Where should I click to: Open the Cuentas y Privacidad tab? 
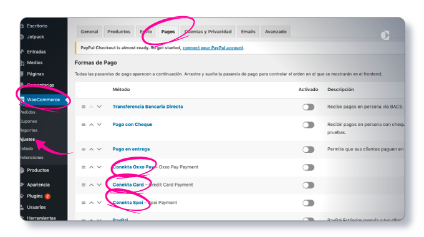208,32
